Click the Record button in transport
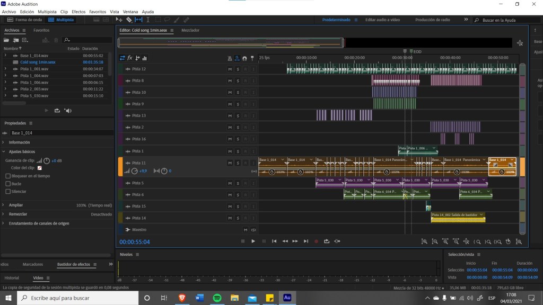543x305 pixels. click(316, 241)
